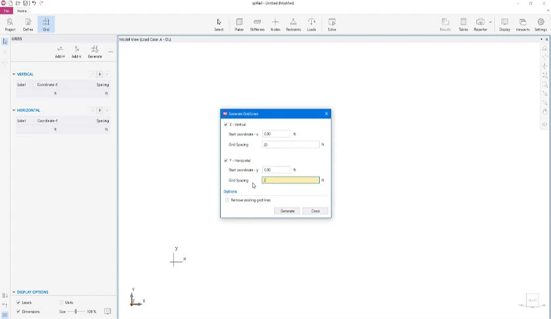Enable Remove existing grid lines checkbox
The image size is (551, 319).
click(227, 200)
